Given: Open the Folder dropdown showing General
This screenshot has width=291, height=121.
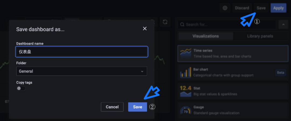Looking at the screenshot, I should click(81, 71).
